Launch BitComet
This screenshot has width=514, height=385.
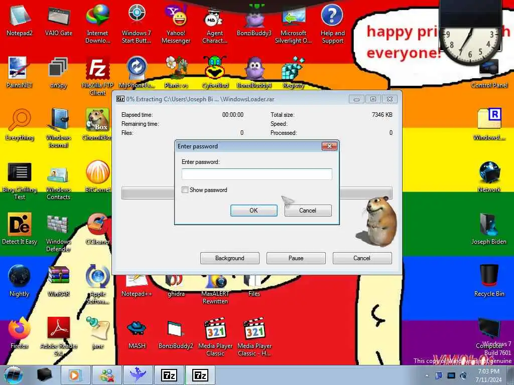pos(98,177)
